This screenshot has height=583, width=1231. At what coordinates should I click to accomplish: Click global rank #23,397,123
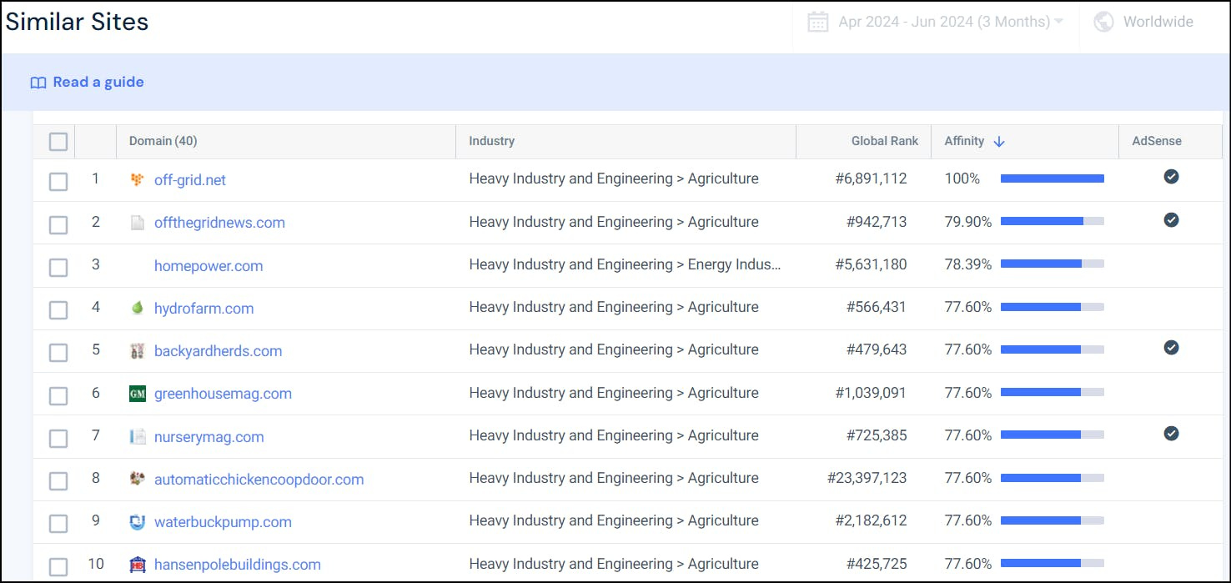click(x=867, y=478)
